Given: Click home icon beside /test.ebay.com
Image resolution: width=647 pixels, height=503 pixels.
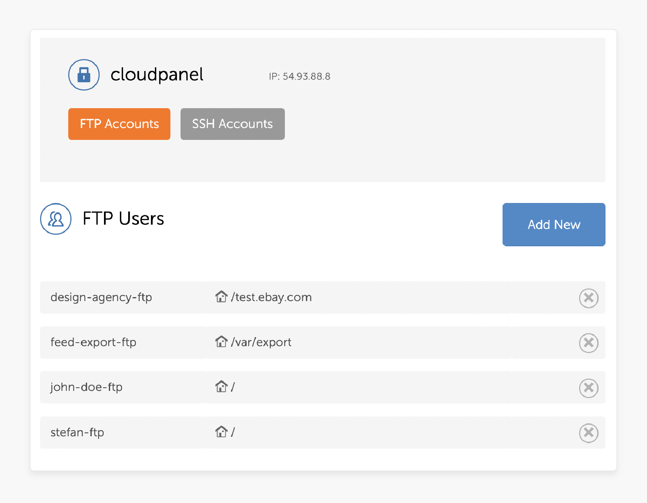Looking at the screenshot, I should (221, 296).
